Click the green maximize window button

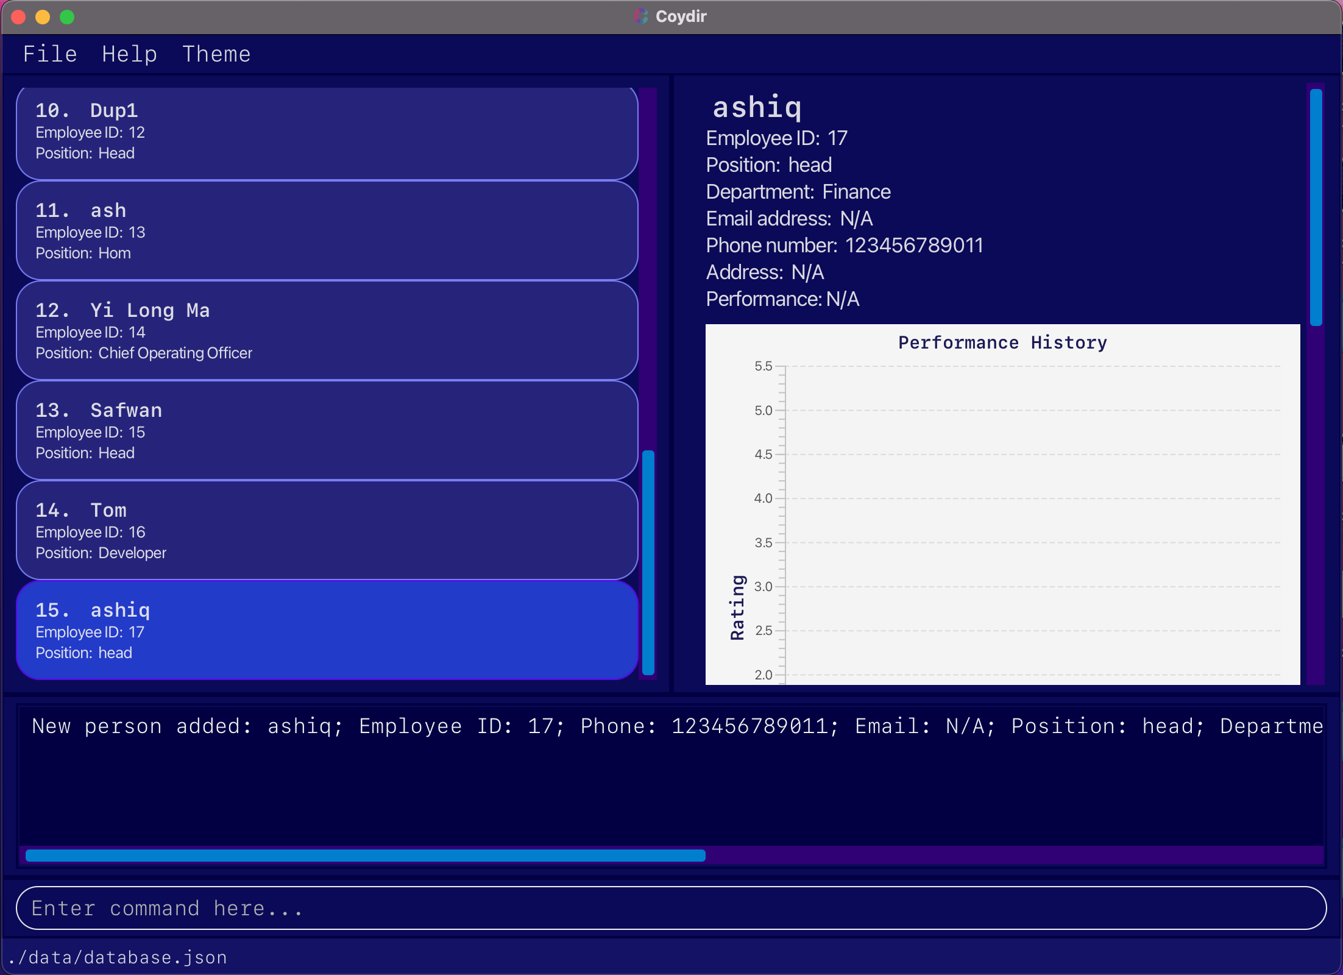coord(67,17)
